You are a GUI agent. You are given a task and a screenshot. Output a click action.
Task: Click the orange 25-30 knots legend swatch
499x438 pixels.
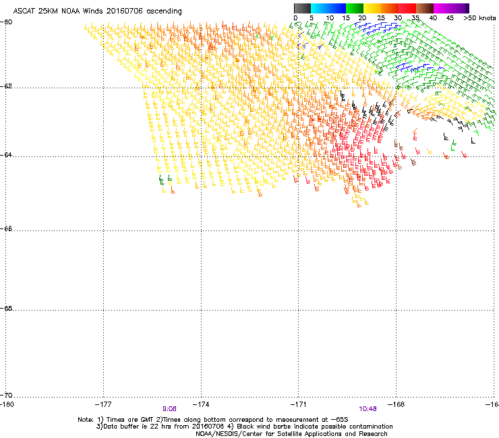point(390,8)
